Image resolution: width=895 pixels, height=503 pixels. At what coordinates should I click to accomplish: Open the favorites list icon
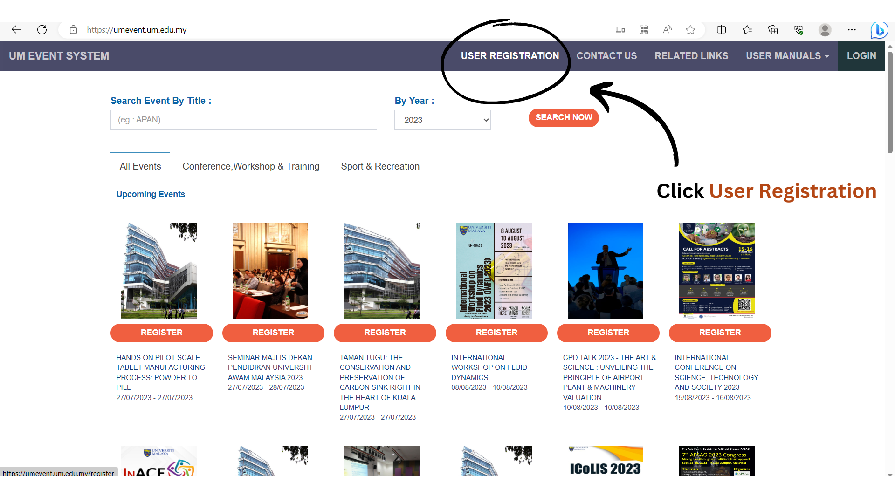click(747, 30)
